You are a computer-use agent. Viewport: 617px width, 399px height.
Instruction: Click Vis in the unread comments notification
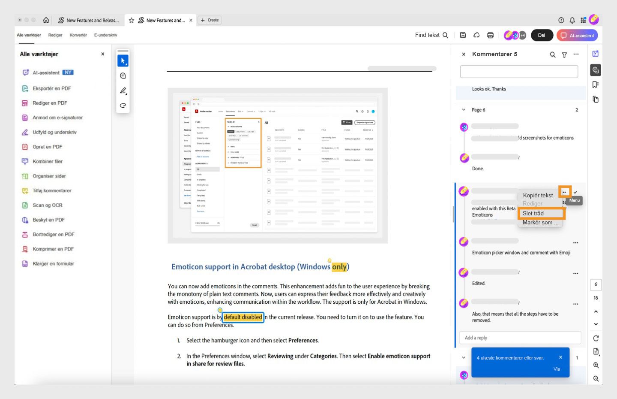point(557,369)
